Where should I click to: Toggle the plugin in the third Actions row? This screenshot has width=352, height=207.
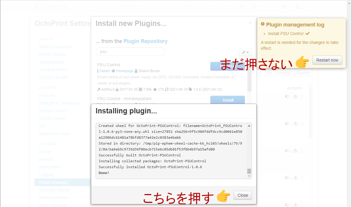[x=287, y=151]
